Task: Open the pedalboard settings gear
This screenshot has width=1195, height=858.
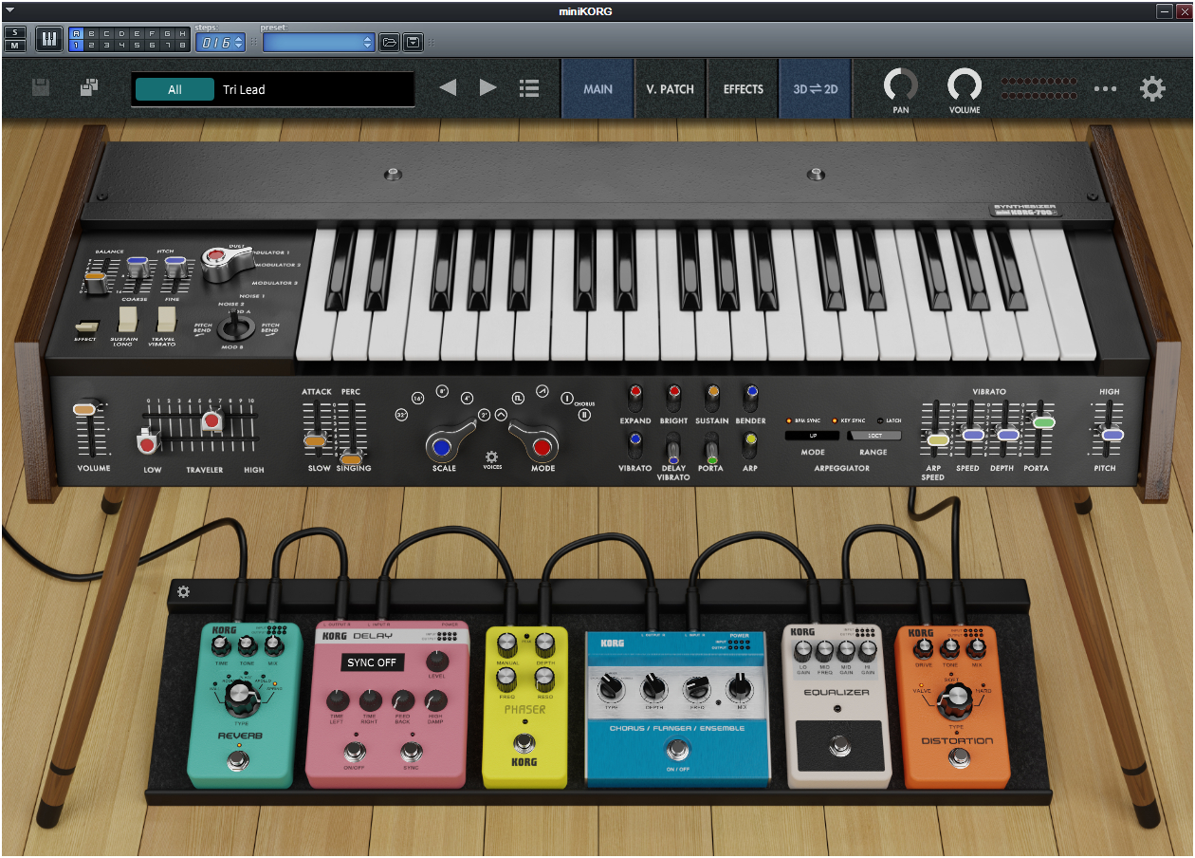Action: (x=183, y=591)
